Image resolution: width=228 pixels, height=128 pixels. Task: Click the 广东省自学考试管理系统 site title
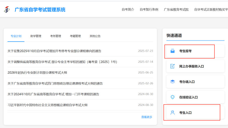(40, 10)
